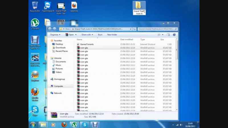
Task: Switch to uTorrent on the taskbar
Action: click(74, 125)
